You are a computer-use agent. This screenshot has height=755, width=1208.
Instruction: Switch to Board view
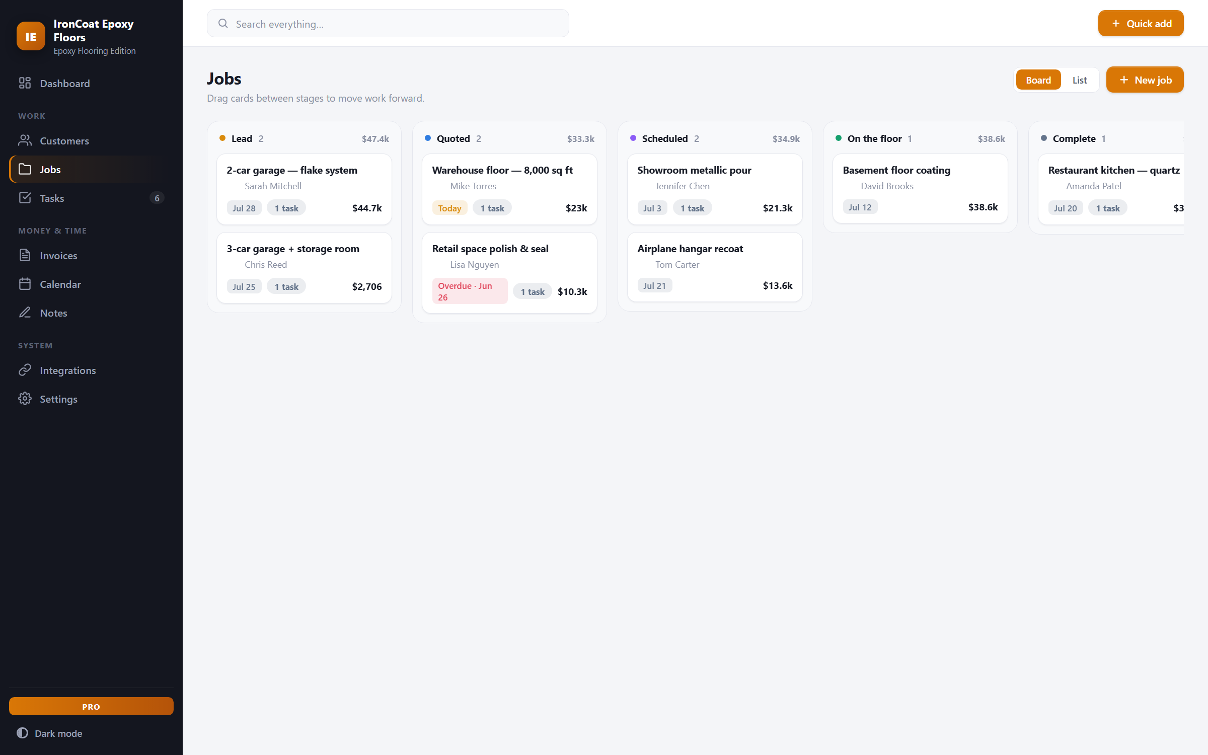pos(1038,80)
